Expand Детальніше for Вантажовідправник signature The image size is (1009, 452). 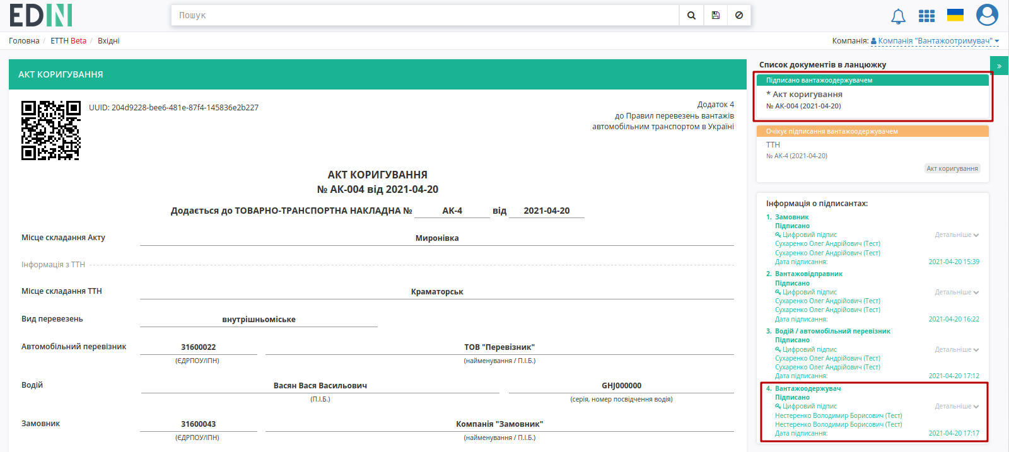click(957, 292)
